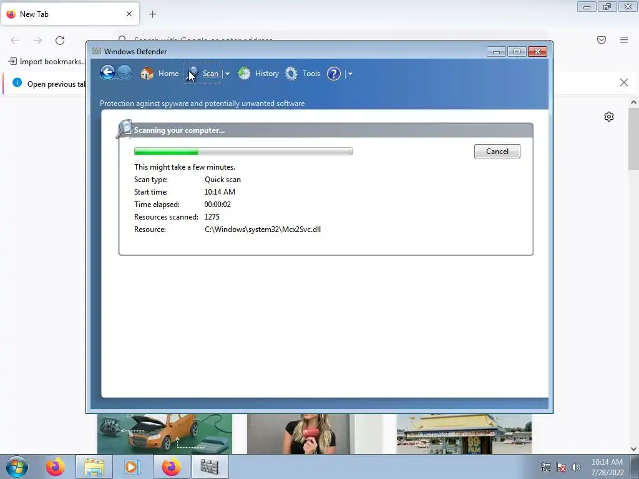The image size is (639, 479).
Task: Start a scan via the Scan link
Action: (x=210, y=74)
